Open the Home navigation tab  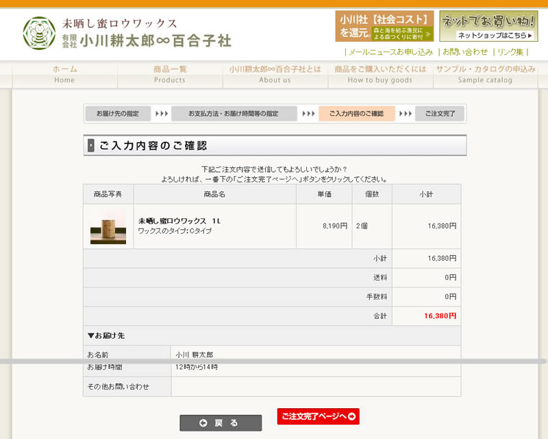(x=64, y=74)
